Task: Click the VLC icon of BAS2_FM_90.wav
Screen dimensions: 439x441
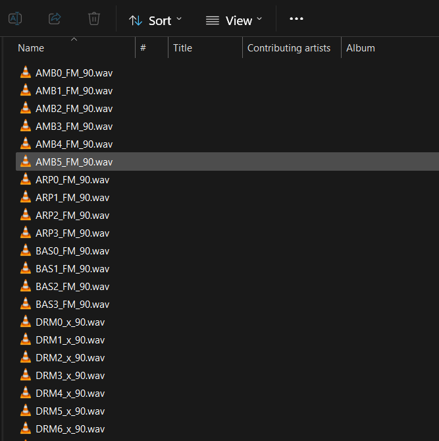Action: pyautogui.click(x=26, y=285)
